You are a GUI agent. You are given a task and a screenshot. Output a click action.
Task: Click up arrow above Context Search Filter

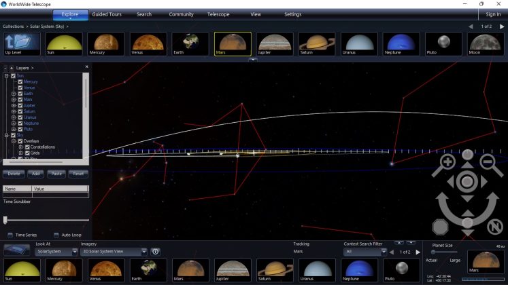pyautogui.click(x=399, y=243)
